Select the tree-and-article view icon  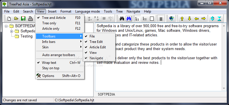137,19
